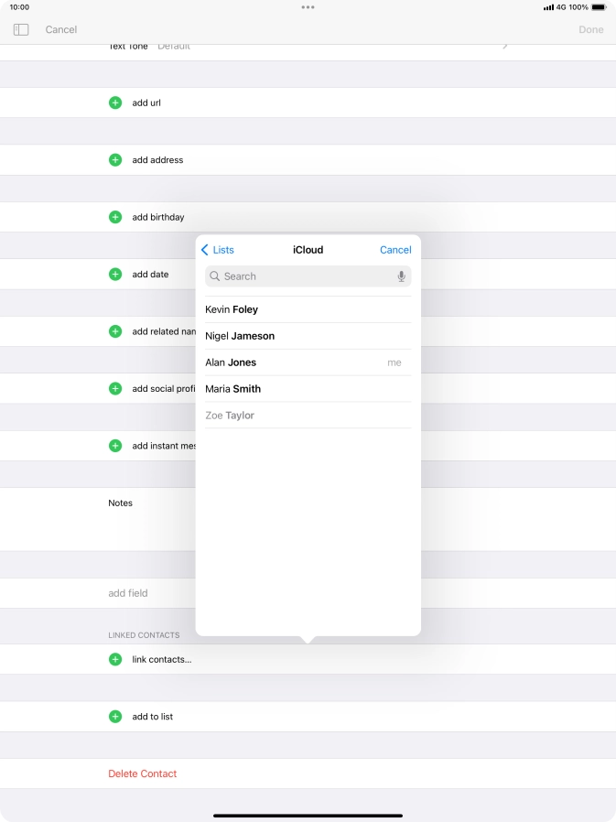616x822 pixels.
Task: Go back to Lists in popover
Action: point(218,250)
